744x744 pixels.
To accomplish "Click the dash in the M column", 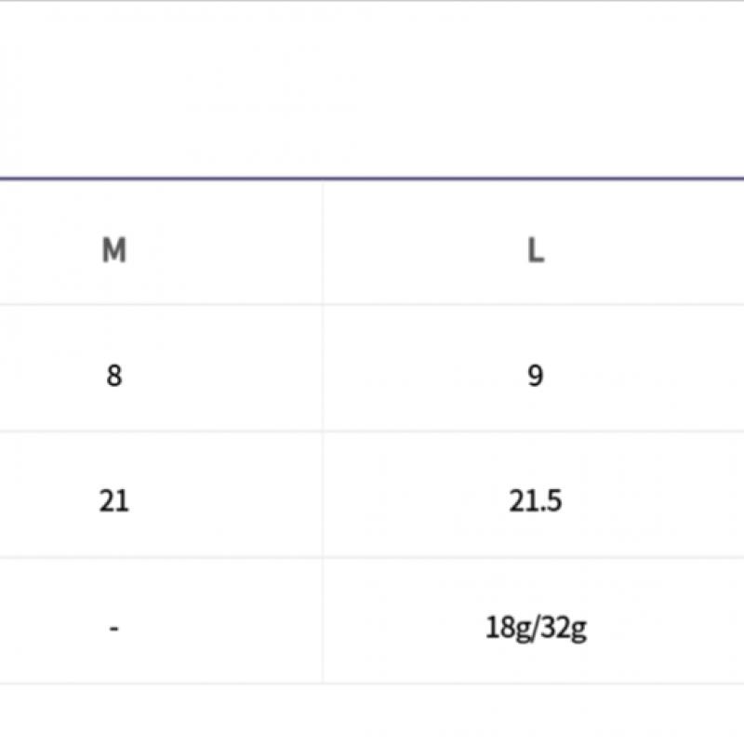I will click(113, 629).
